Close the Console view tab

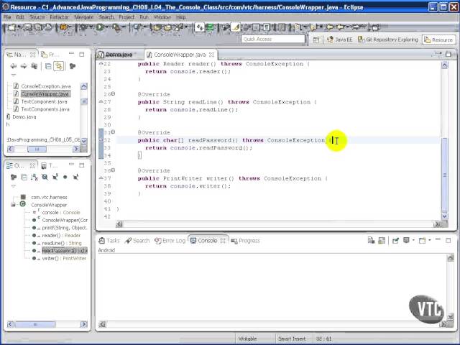point(223,241)
